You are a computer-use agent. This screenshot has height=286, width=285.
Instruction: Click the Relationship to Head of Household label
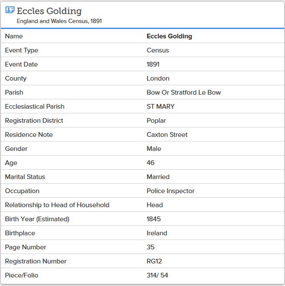click(x=57, y=205)
